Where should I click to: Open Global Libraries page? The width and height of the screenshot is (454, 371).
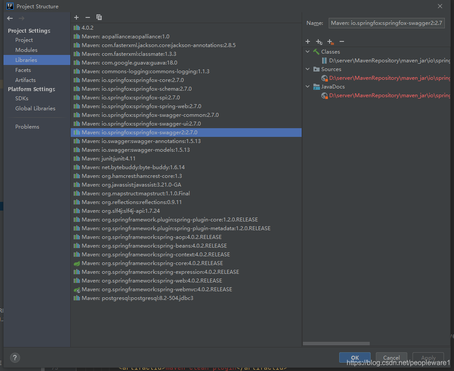[35, 109]
